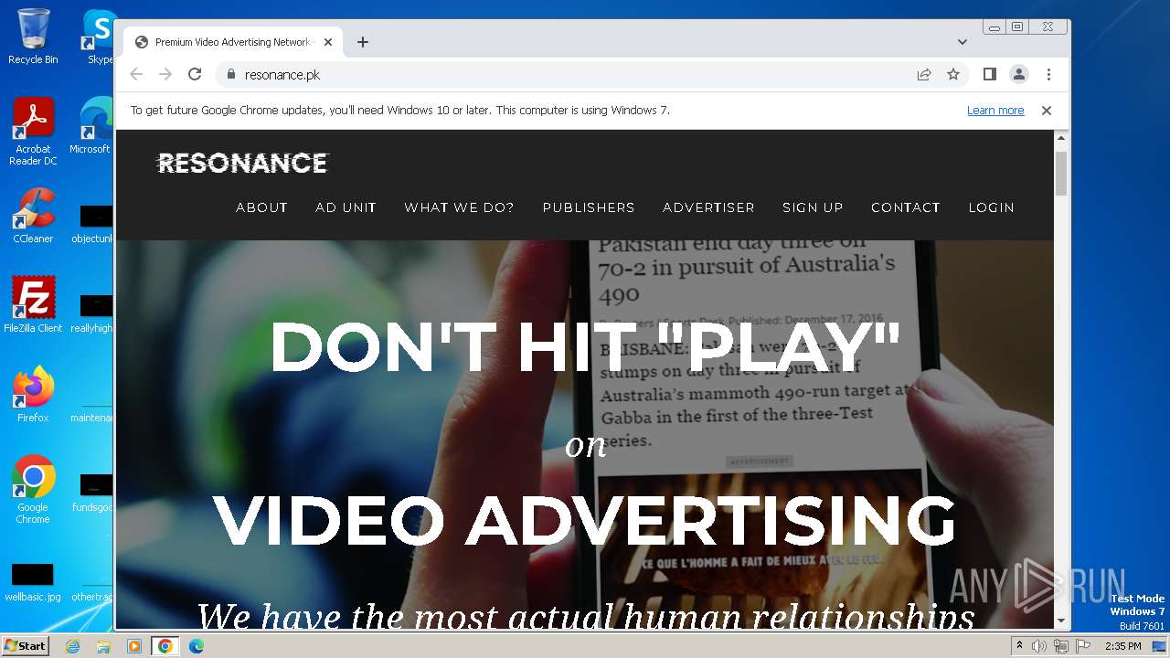
Task: Open the Chrome profile menu
Action: [1019, 75]
